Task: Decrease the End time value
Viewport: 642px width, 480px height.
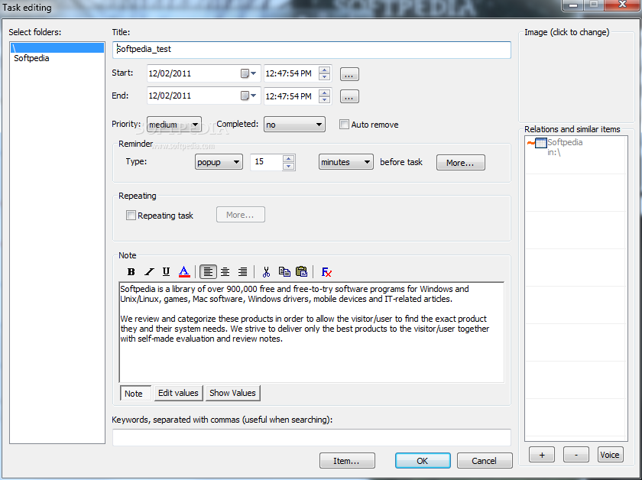Action: tap(325, 99)
